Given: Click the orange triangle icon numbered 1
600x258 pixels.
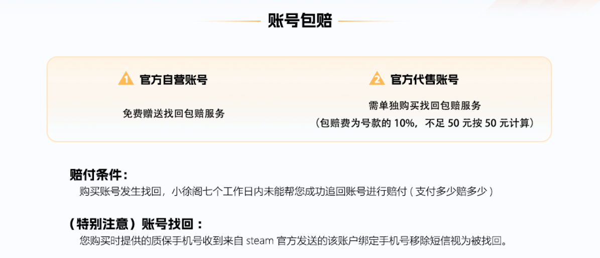Looking at the screenshot, I should [126, 78].
